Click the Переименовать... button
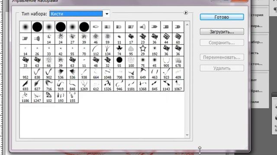 click(x=222, y=57)
